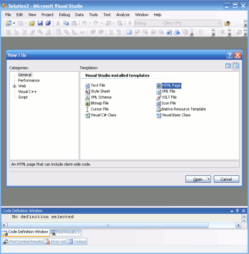This screenshot has width=249, height=254.
Task: Select the HTML Page template
Action: point(171,86)
